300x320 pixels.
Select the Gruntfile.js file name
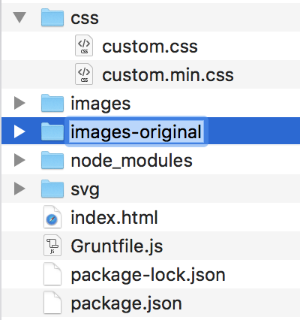pyautogui.click(x=117, y=246)
